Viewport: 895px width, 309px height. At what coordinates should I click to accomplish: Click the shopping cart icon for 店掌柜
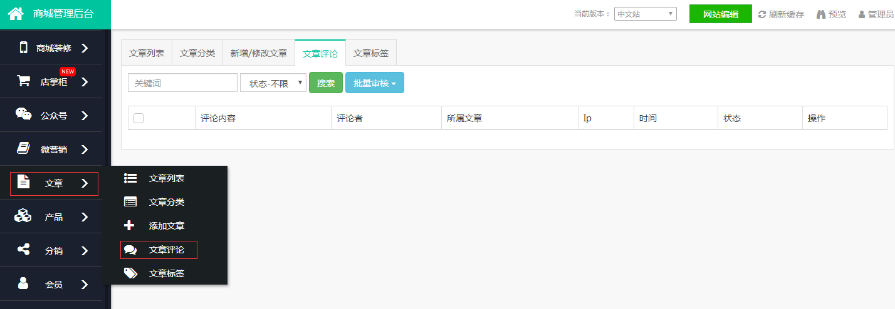click(24, 81)
